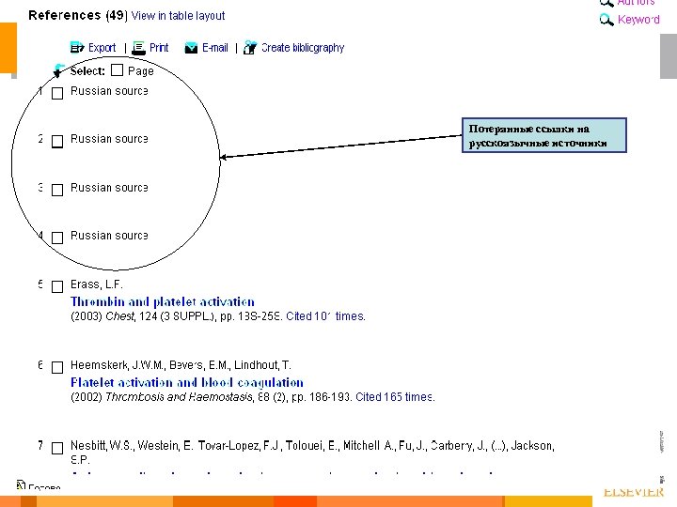
Task: Click Nesbitt, W.S. authors line
Action: click(312, 453)
